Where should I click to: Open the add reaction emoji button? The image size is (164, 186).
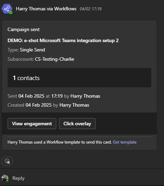7,161
